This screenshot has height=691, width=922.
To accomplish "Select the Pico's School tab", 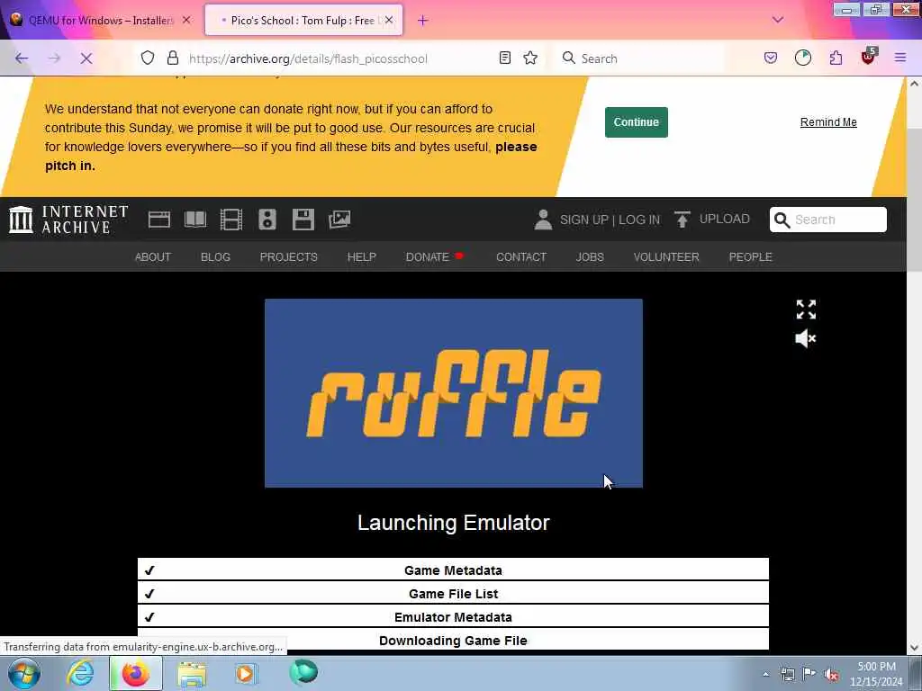I will click(303, 20).
